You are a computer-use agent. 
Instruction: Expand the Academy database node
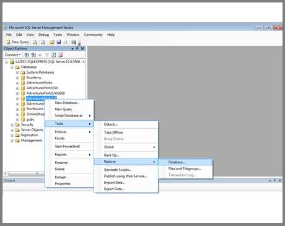click(17, 78)
